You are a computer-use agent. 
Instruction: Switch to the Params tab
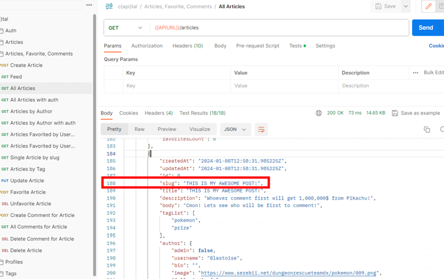pyautogui.click(x=112, y=46)
